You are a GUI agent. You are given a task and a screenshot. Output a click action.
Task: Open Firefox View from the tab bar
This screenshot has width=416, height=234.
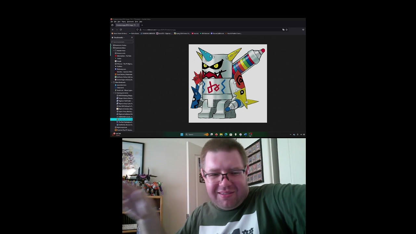point(112,25)
